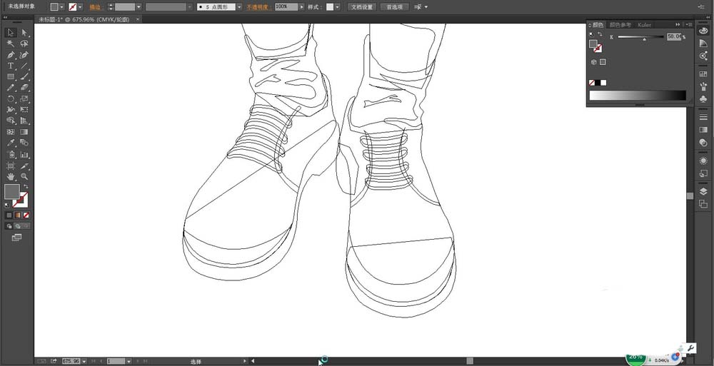Open the Transparency panel icon in the dock
The width and height of the screenshot is (714, 366).
[x=703, y=143]
